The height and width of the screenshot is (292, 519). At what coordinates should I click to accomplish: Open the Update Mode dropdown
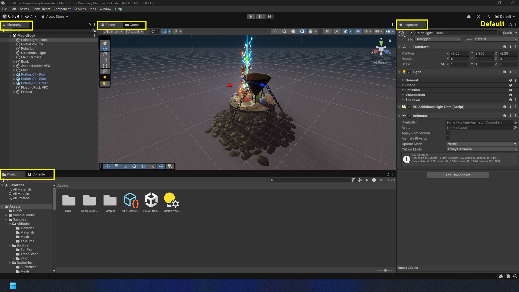coord(482,144)
